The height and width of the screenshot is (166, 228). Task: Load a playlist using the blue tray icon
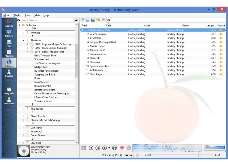[88, 20]
